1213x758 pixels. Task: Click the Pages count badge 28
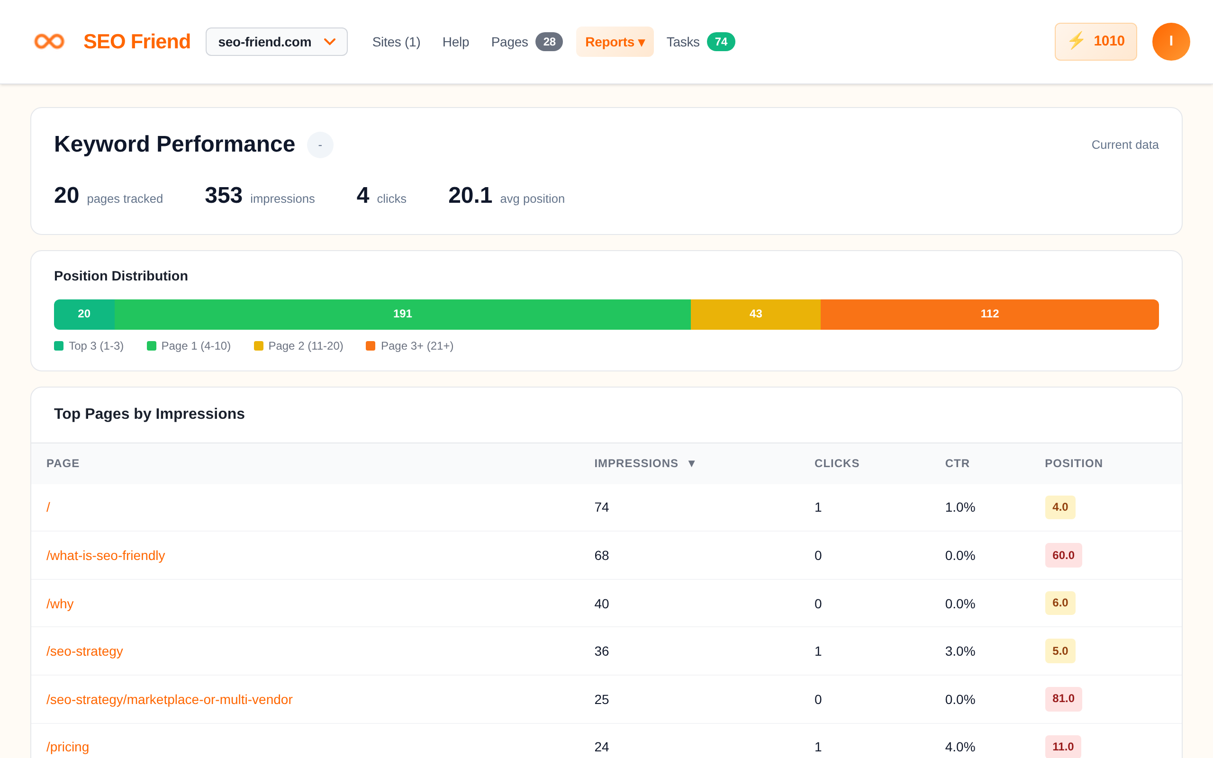click(549, 42)
